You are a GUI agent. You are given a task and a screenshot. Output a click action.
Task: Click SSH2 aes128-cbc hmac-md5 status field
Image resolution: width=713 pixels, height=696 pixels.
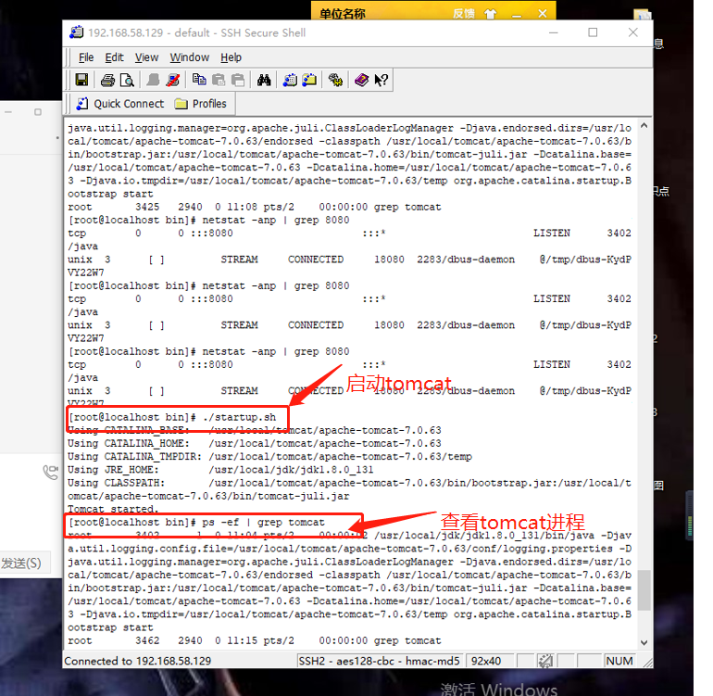pos(379,661)
